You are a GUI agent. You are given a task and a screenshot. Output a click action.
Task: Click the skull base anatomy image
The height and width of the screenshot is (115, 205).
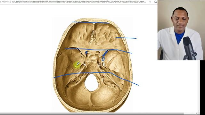pyautogui.click(x=93, y=65)
